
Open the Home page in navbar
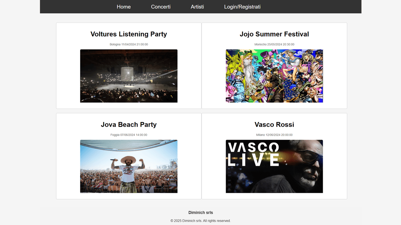coord(124,7)
